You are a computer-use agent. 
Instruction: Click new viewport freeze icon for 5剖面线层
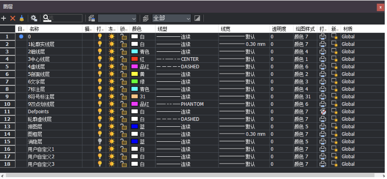pyautogui.click(x=335, y=74)
